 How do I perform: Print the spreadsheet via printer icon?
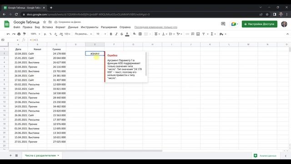[19, 34]
